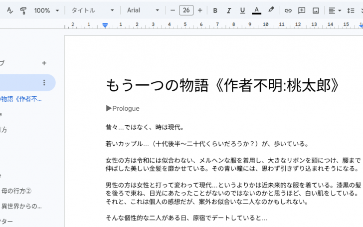Click the font size field showing 26

click(x=186, y=10)
